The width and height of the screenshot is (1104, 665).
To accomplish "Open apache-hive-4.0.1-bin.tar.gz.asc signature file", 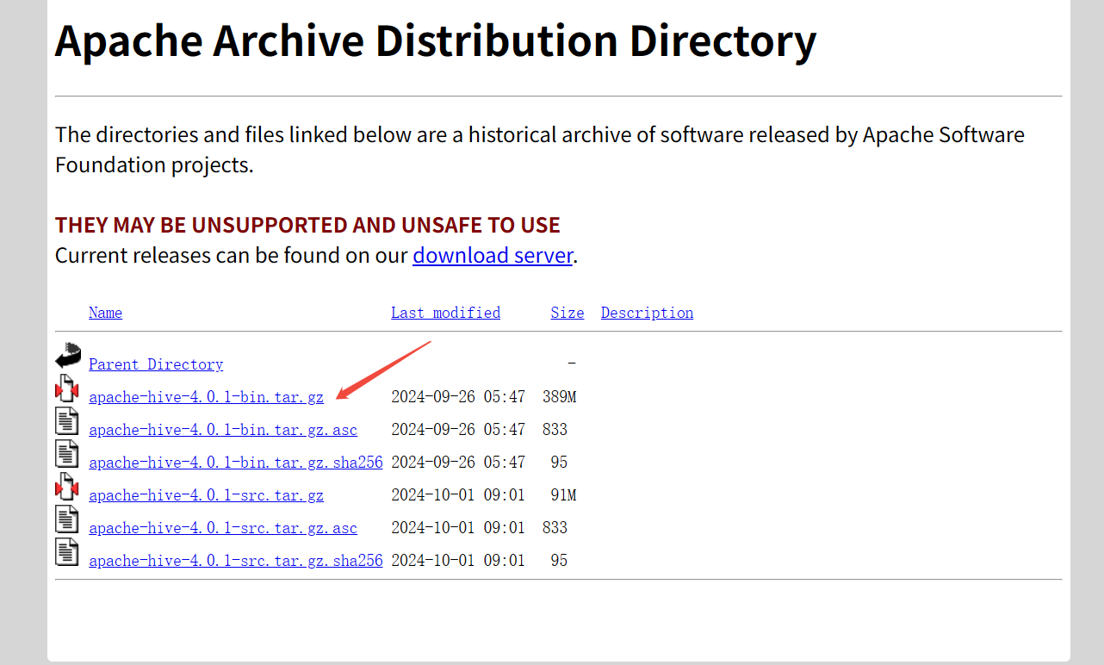I will coord(223,430).
